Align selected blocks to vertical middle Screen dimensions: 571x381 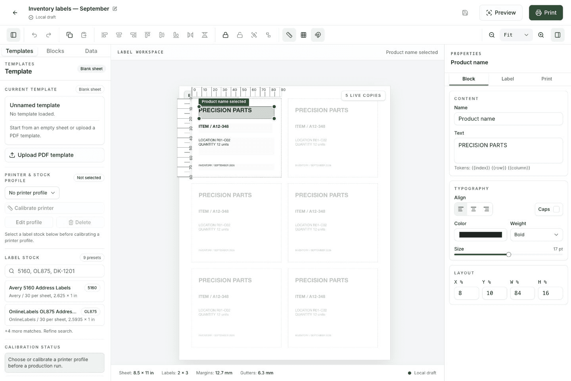tap(162, 35)
